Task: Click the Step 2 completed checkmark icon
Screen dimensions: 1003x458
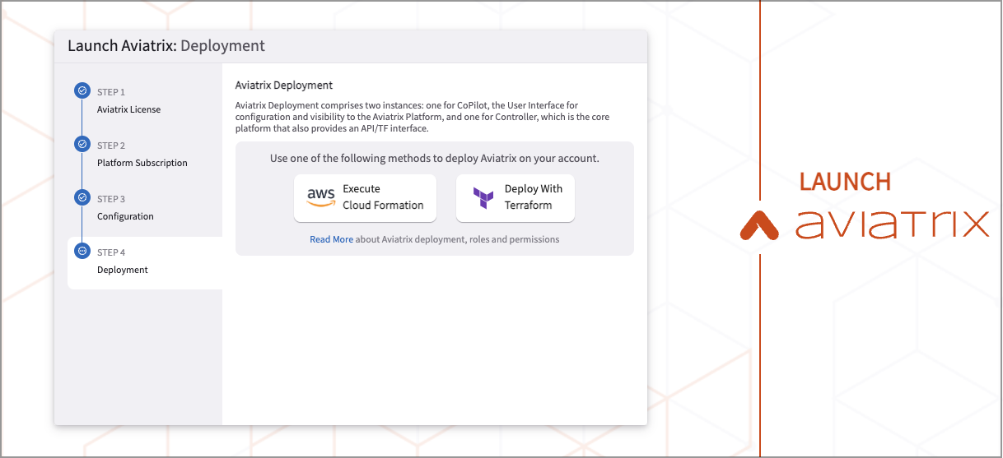Action: point(82,144)
